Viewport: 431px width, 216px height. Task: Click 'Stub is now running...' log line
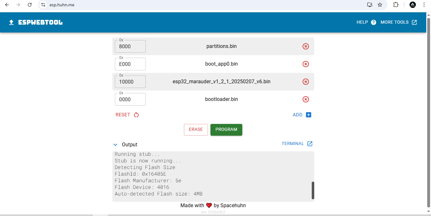tap(148, 161)
